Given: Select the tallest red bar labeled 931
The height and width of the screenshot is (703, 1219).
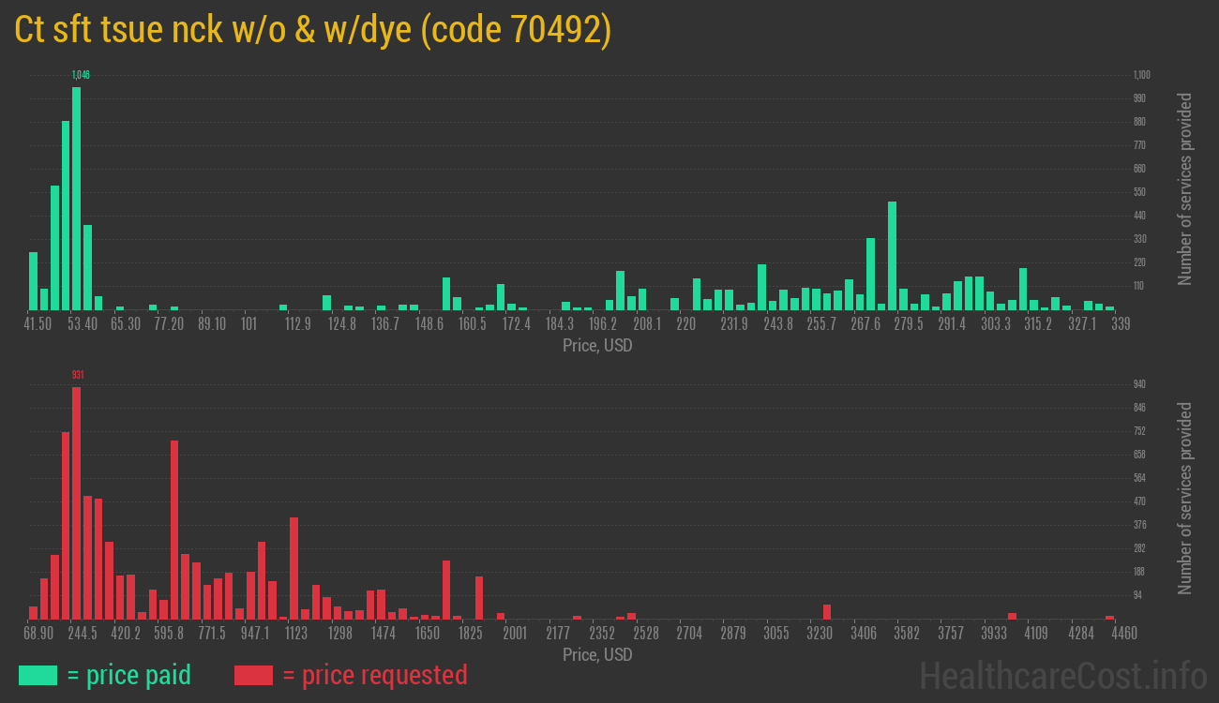Looking at the screenshot, I should 77,502.
